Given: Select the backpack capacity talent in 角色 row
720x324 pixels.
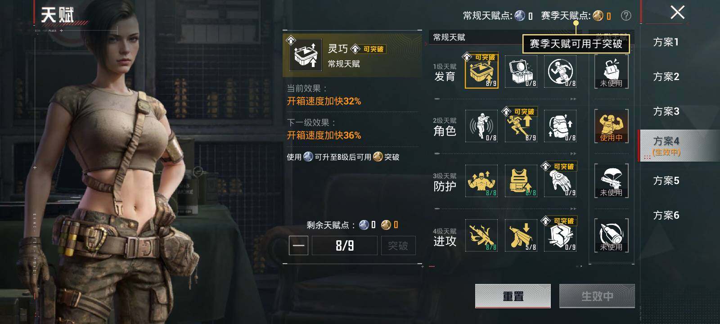Looking at the screenshot, I should 560,126.
